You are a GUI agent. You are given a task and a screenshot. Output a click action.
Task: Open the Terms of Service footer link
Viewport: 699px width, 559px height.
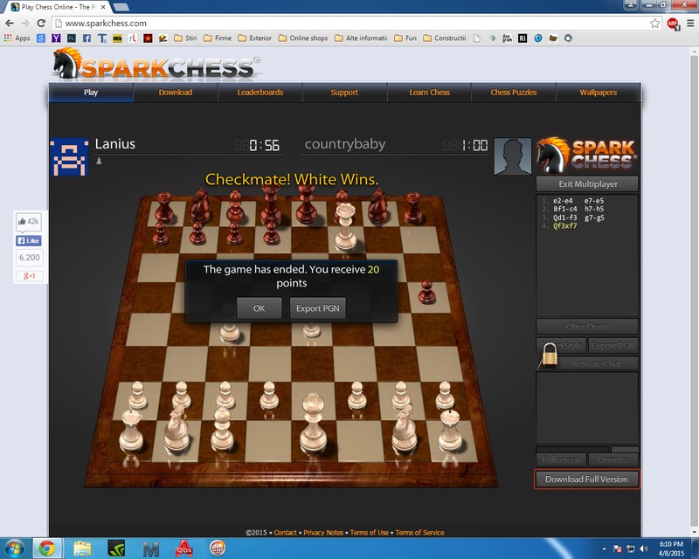pos(419,533)
